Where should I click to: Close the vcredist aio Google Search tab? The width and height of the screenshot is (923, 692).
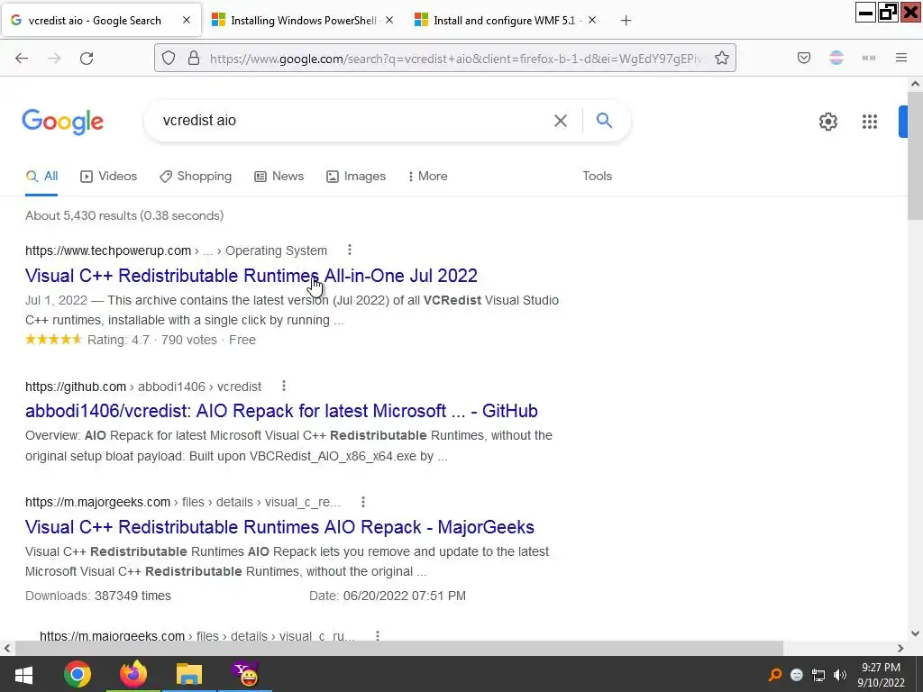[187, 20]
